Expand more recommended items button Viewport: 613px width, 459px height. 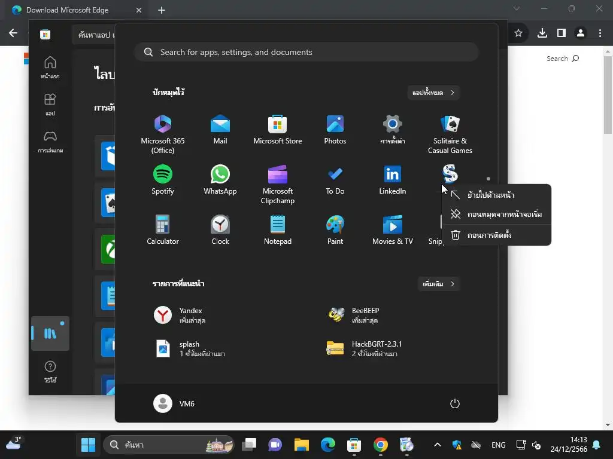point(439,284)
